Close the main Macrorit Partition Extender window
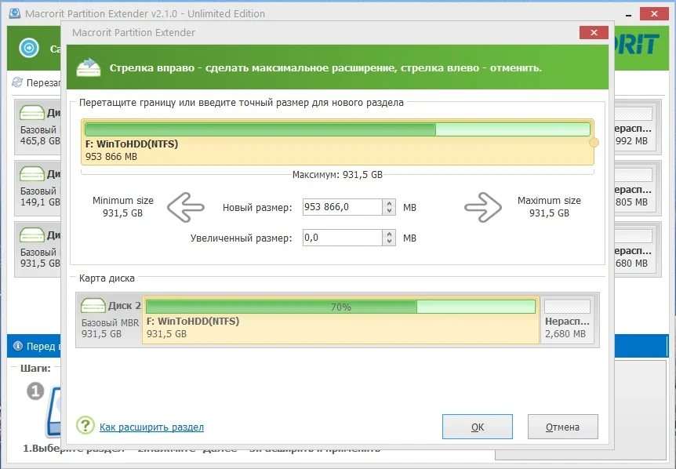The image size is (676, 469). click(x=654, y=14)
